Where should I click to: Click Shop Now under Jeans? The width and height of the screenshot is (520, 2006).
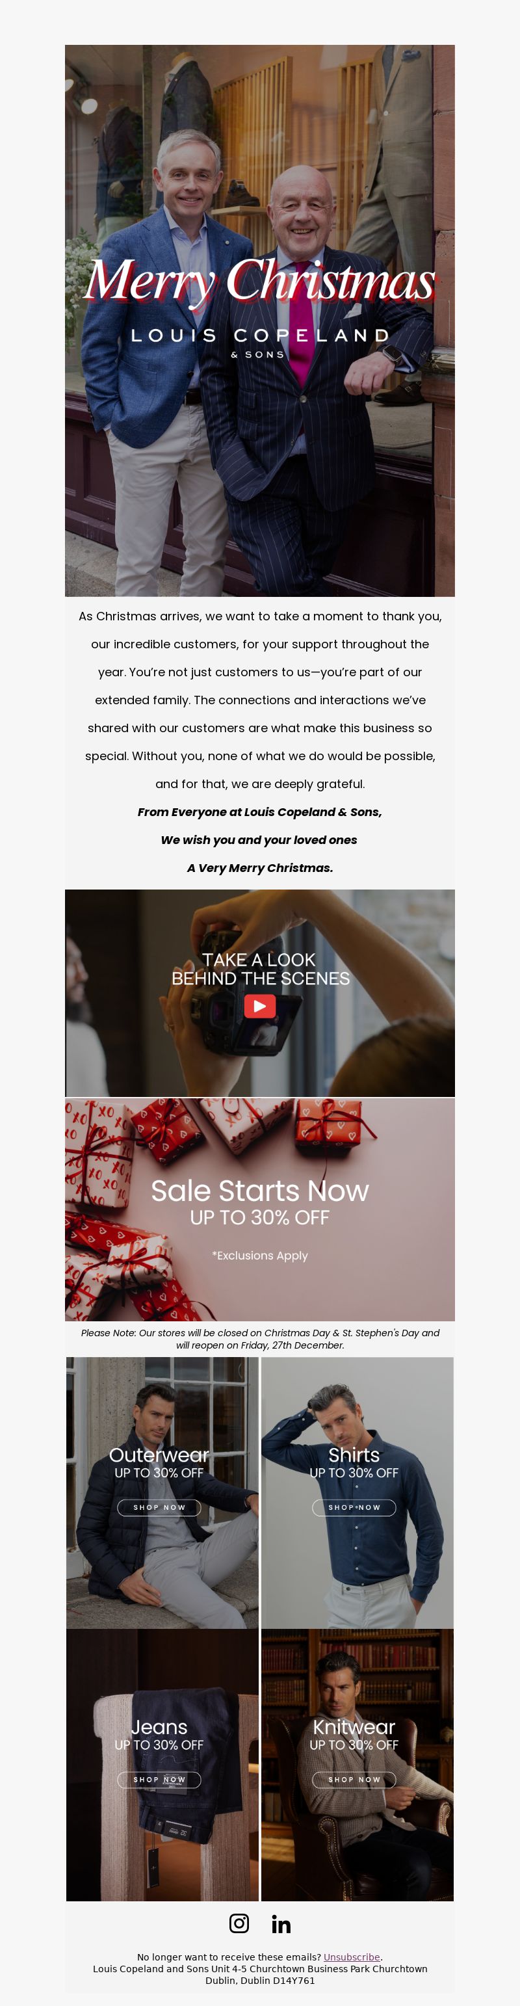(159, 1778)
